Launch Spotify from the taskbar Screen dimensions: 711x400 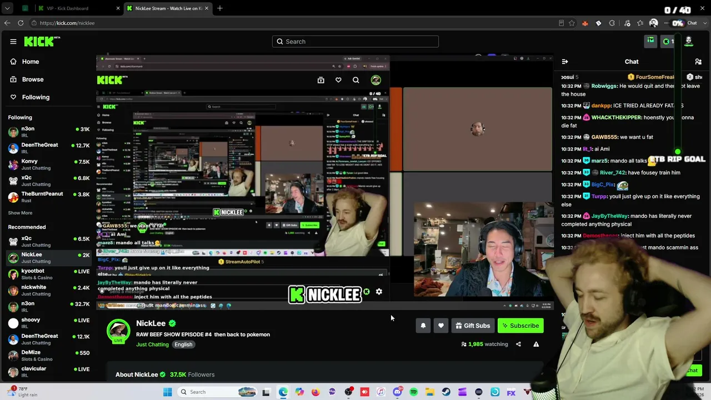pyautogui.click(x=414, y=392)
